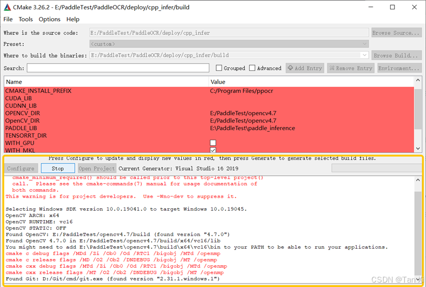
Task: Open the Tools menu
Action: (x=26, y=19)
